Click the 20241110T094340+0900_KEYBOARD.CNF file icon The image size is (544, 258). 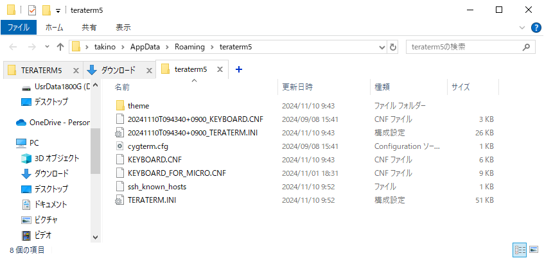(x=120, y=119)
